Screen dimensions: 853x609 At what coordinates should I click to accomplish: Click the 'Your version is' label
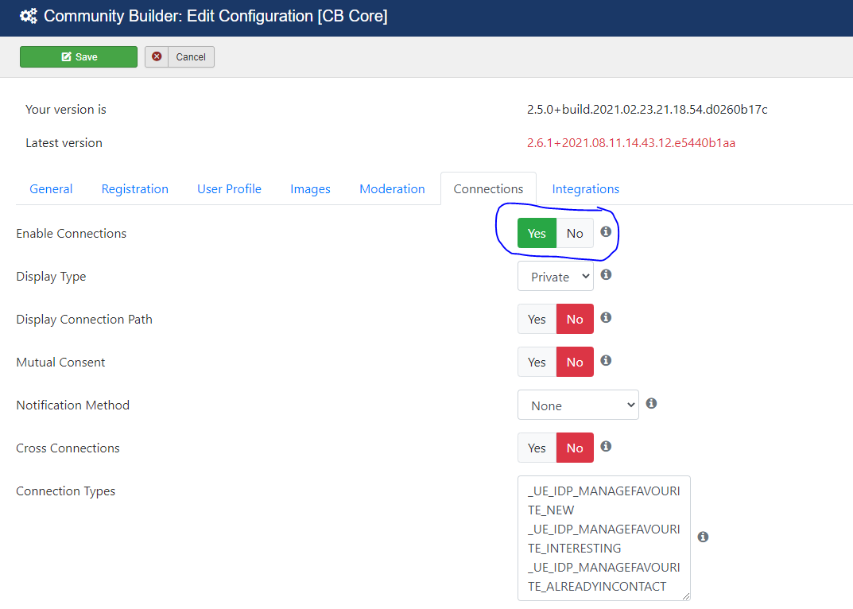click(66, 110)
